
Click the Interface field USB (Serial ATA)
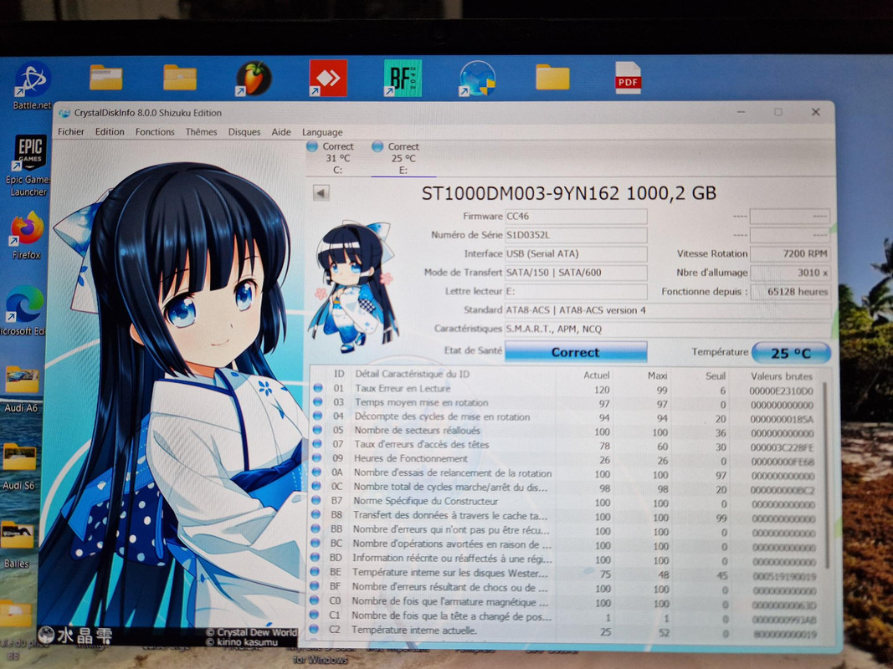click(x=576, y=253)
